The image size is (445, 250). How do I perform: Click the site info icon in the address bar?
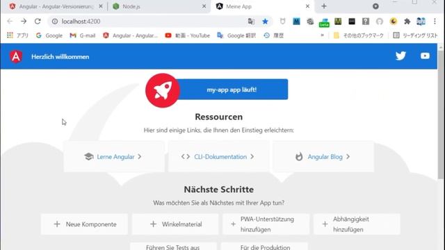[x=55, y=22]
